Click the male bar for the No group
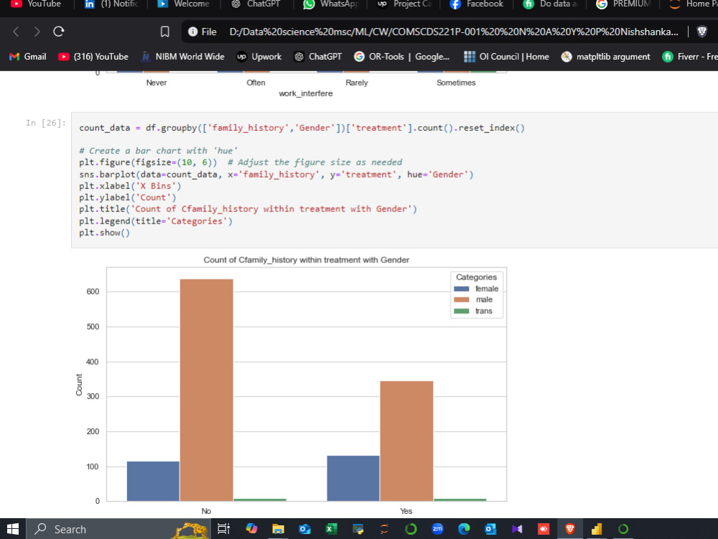The width and height of the screenshot is (718, 539). 207,390
